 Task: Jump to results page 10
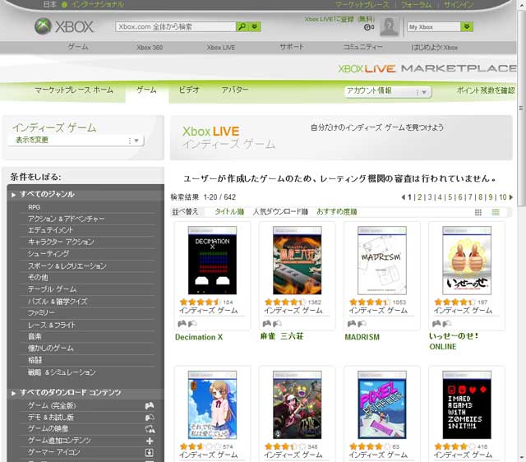click(x=502, y=197)
